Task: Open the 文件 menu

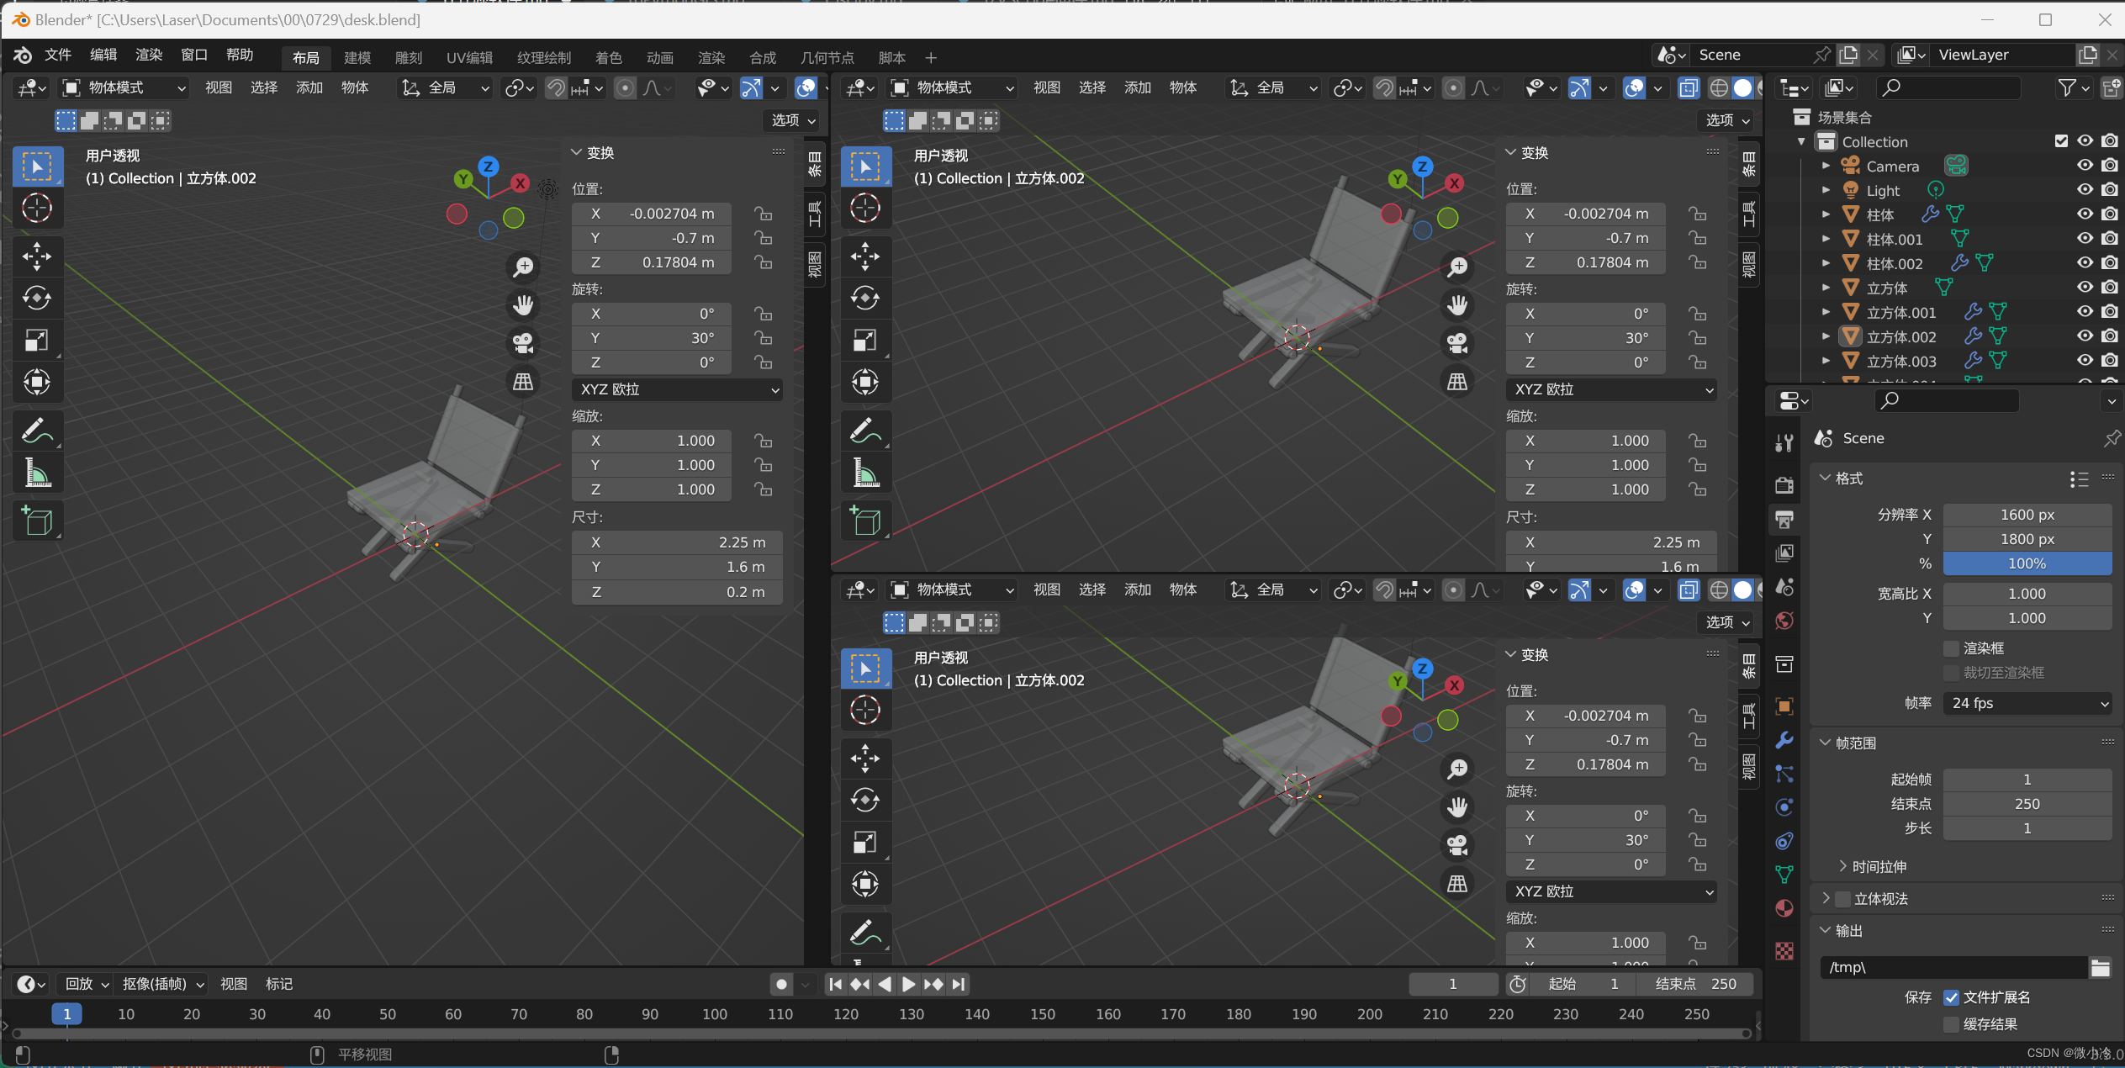Action: click(57, 55)
